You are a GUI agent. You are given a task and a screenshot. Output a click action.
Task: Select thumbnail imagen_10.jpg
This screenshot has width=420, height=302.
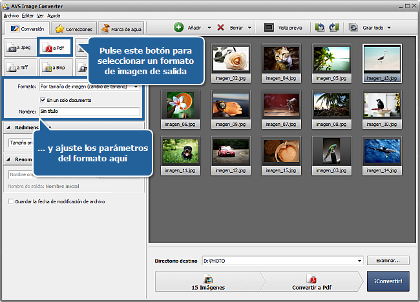click(382, 110)
